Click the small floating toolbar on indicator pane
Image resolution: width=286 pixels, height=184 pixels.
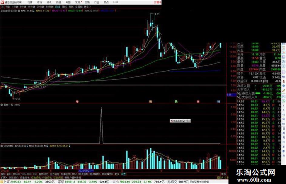pyautogui.click(x=180, y=121)
